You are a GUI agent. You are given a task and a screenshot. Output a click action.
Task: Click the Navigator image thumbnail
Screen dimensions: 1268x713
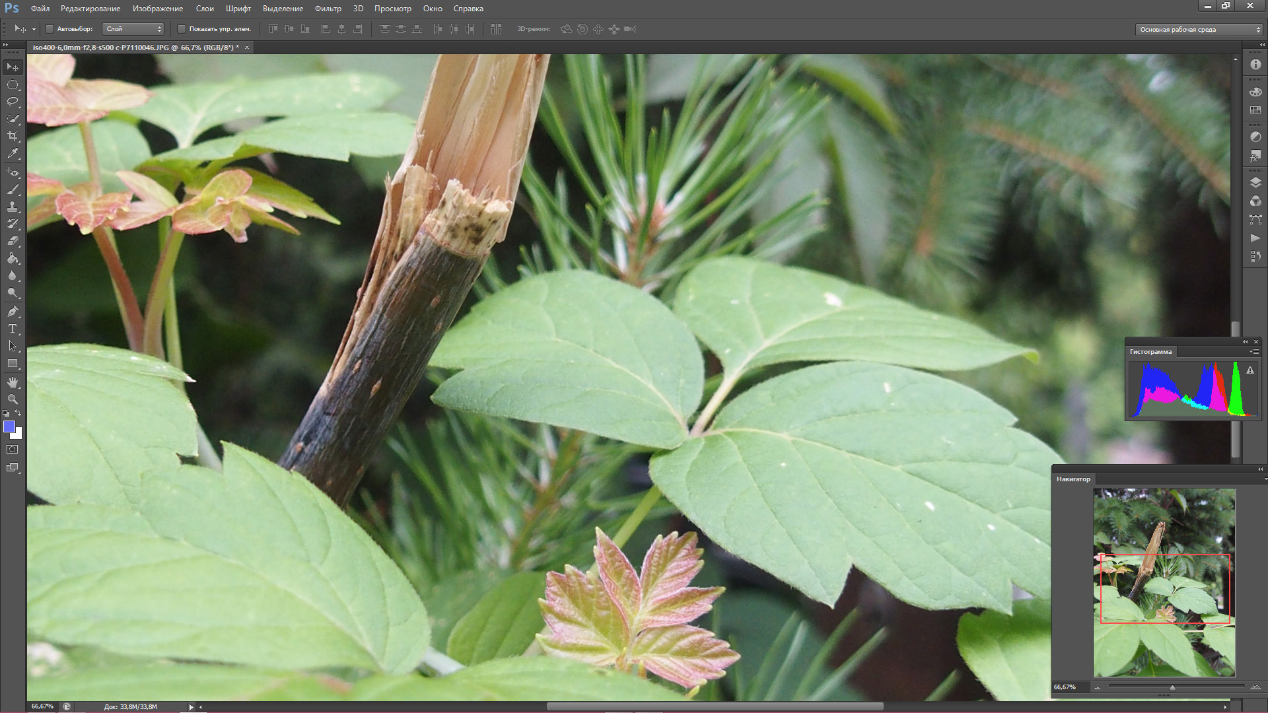coord(1164,582)
